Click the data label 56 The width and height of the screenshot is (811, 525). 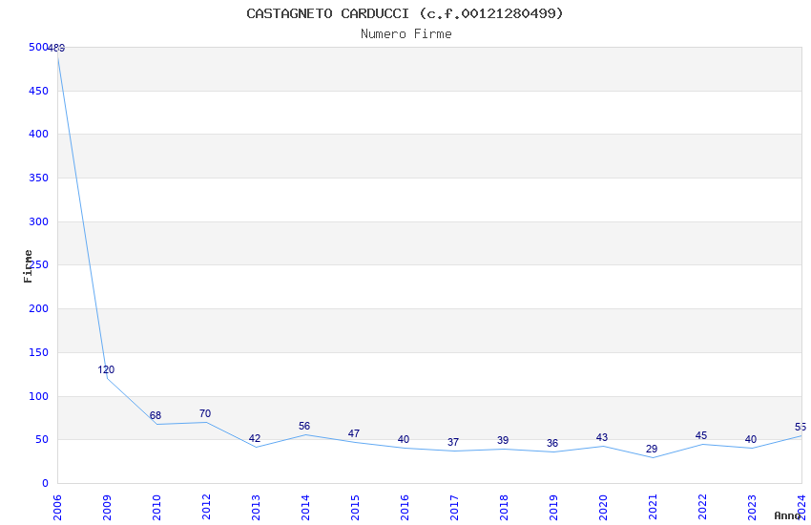pyautogui.click(x=304, y=427)
